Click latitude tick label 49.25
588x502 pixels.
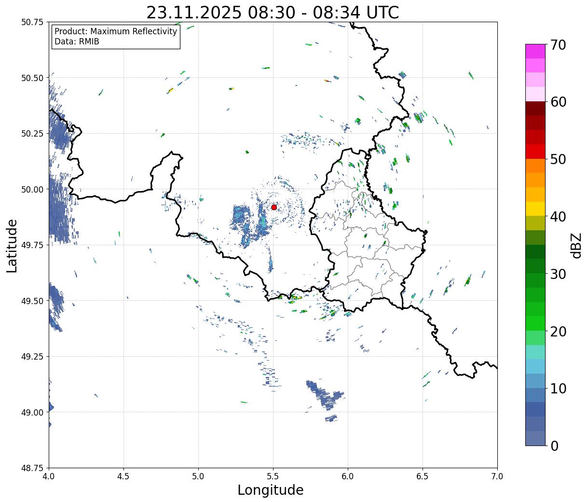click(32, 356)
